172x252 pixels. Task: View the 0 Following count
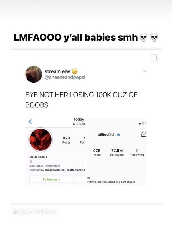tap(137, 152)
